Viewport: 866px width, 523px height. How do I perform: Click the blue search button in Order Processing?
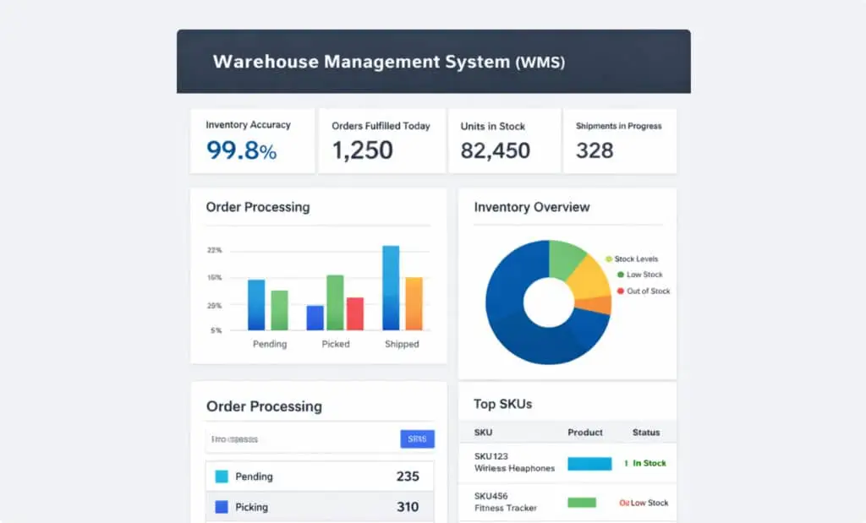(x=417, y=439)
